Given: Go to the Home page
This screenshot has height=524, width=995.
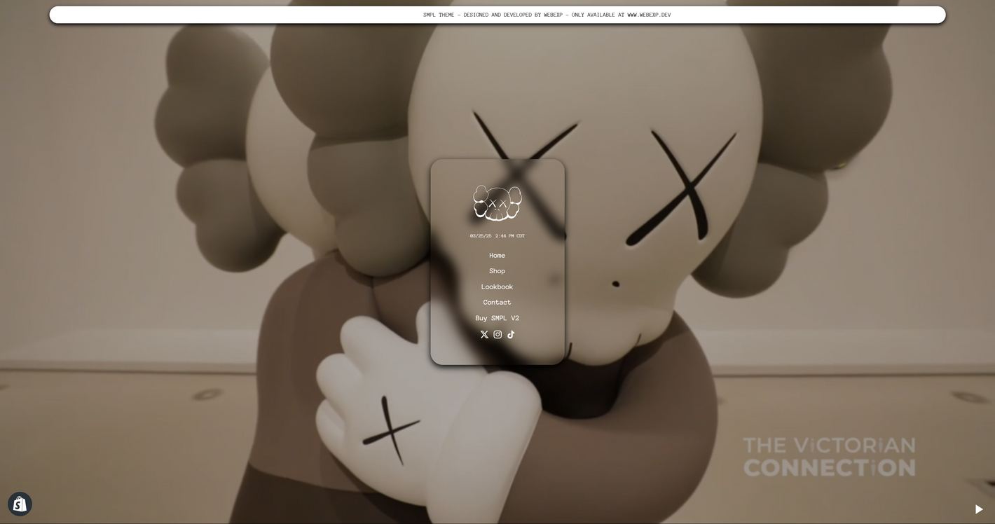Looking at the screenshot, I should pyautogui.click(x=497, y=256).
